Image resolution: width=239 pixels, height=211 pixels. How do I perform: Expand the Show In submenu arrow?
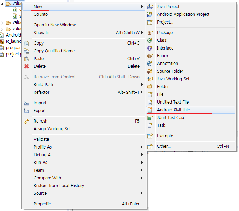coord(142,32)
